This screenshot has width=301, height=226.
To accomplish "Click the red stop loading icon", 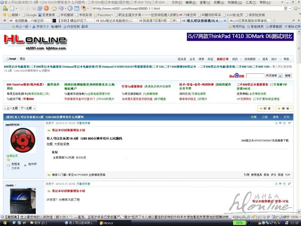I will (46, 8).
